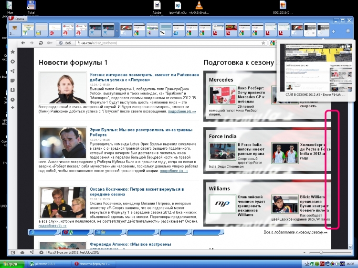Click Opera Link cloud icon in status bar
Viewport: 358px width, 268px height.
point(22,252)
